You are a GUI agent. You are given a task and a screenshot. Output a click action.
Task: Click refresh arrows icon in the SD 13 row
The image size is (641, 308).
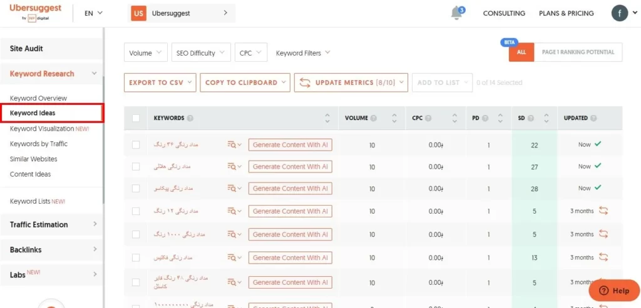click(x=603, y=257)
